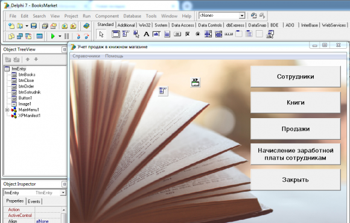350x223 pixels.
Task: Switch to the Data Access palette tab
Action: 183,25
